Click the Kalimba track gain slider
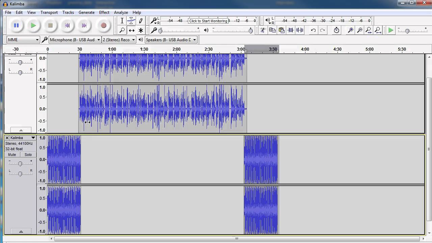This screenshot has height=243, width=432. 20,164
